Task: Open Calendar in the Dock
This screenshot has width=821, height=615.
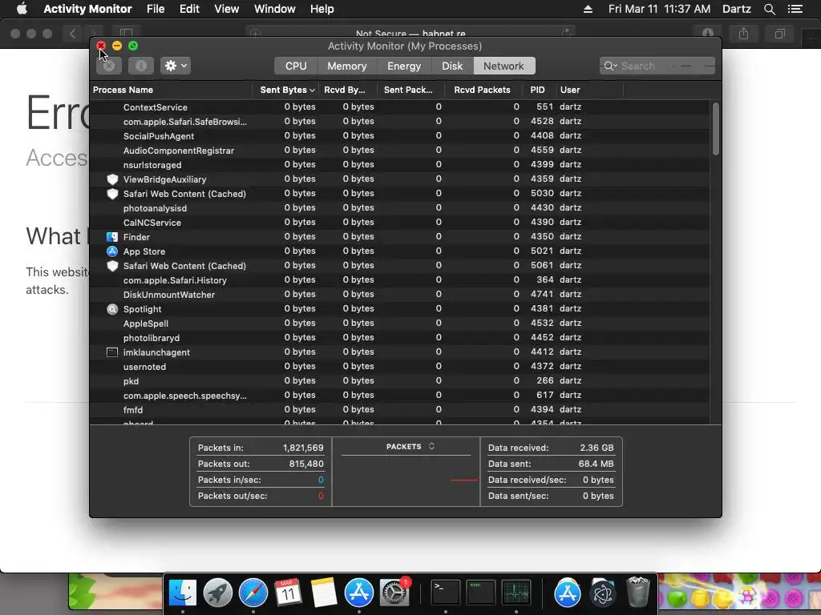Action: (x=289, y=593)
